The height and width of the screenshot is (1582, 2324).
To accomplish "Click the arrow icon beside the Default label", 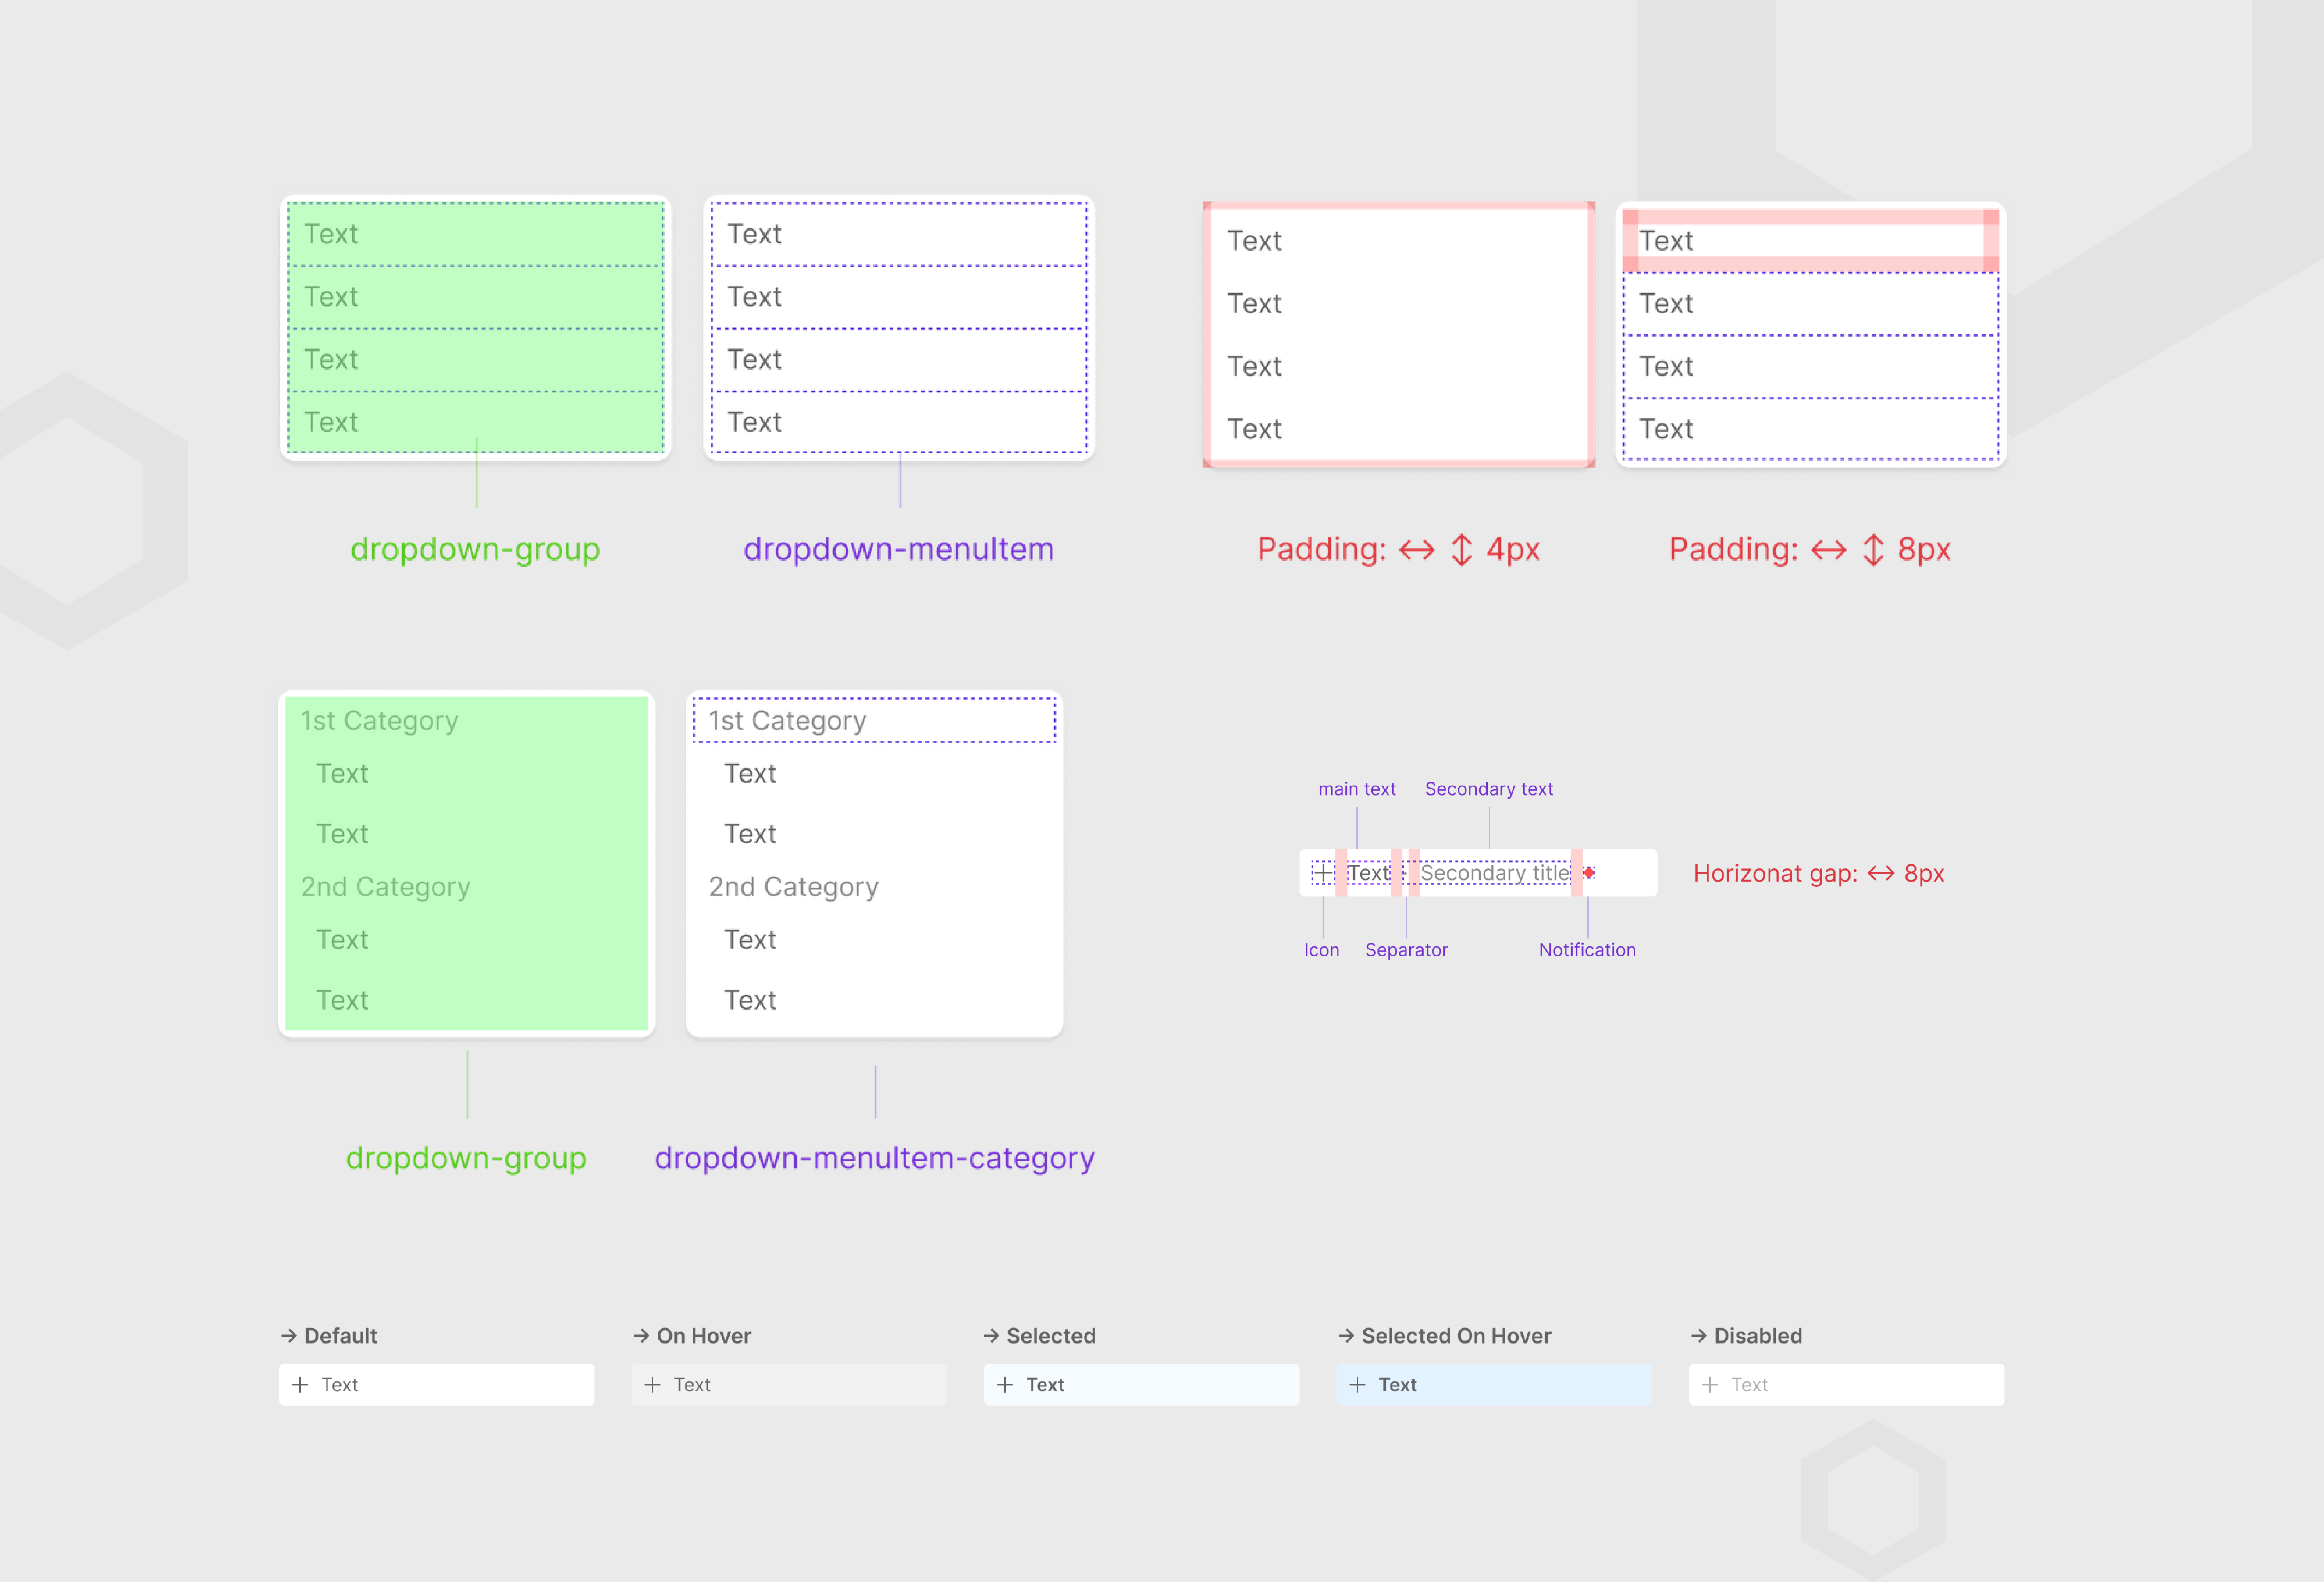I will click(x=289, y=1336).
